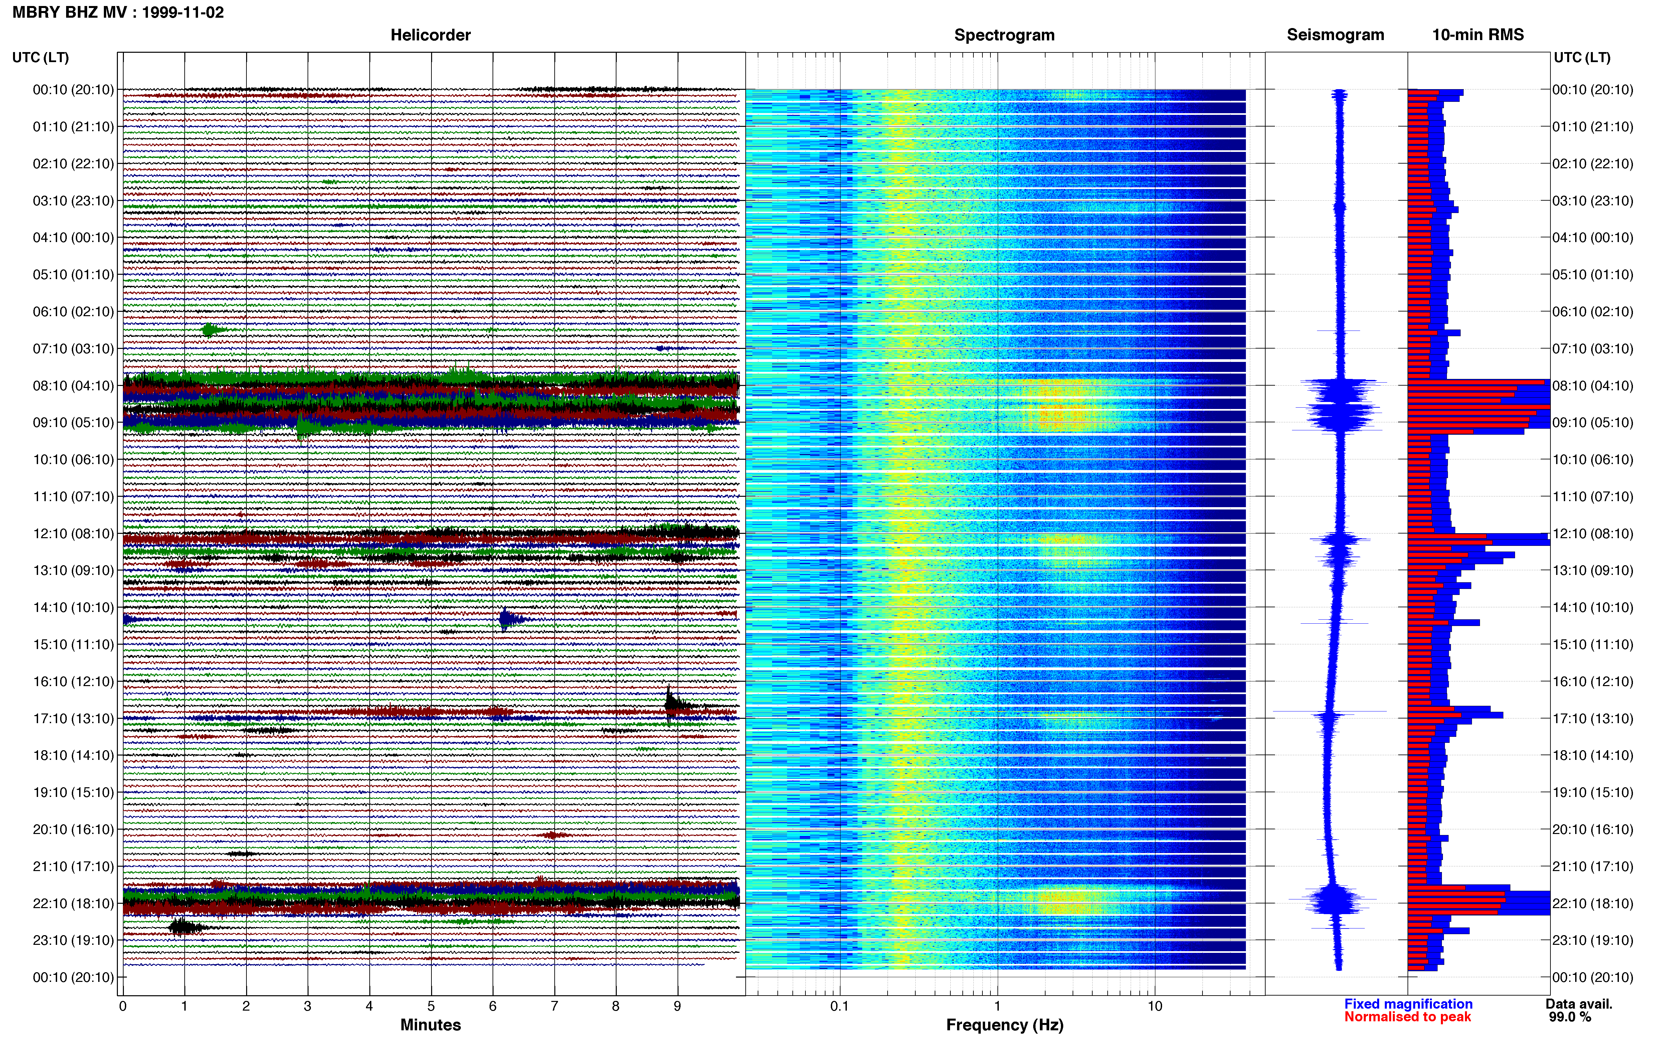Click the top RMS bar at 00:10

point(1436,92)
